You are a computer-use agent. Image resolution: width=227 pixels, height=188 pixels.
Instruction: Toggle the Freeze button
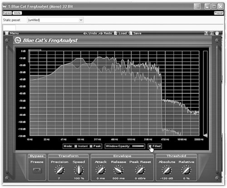point(37,170)
